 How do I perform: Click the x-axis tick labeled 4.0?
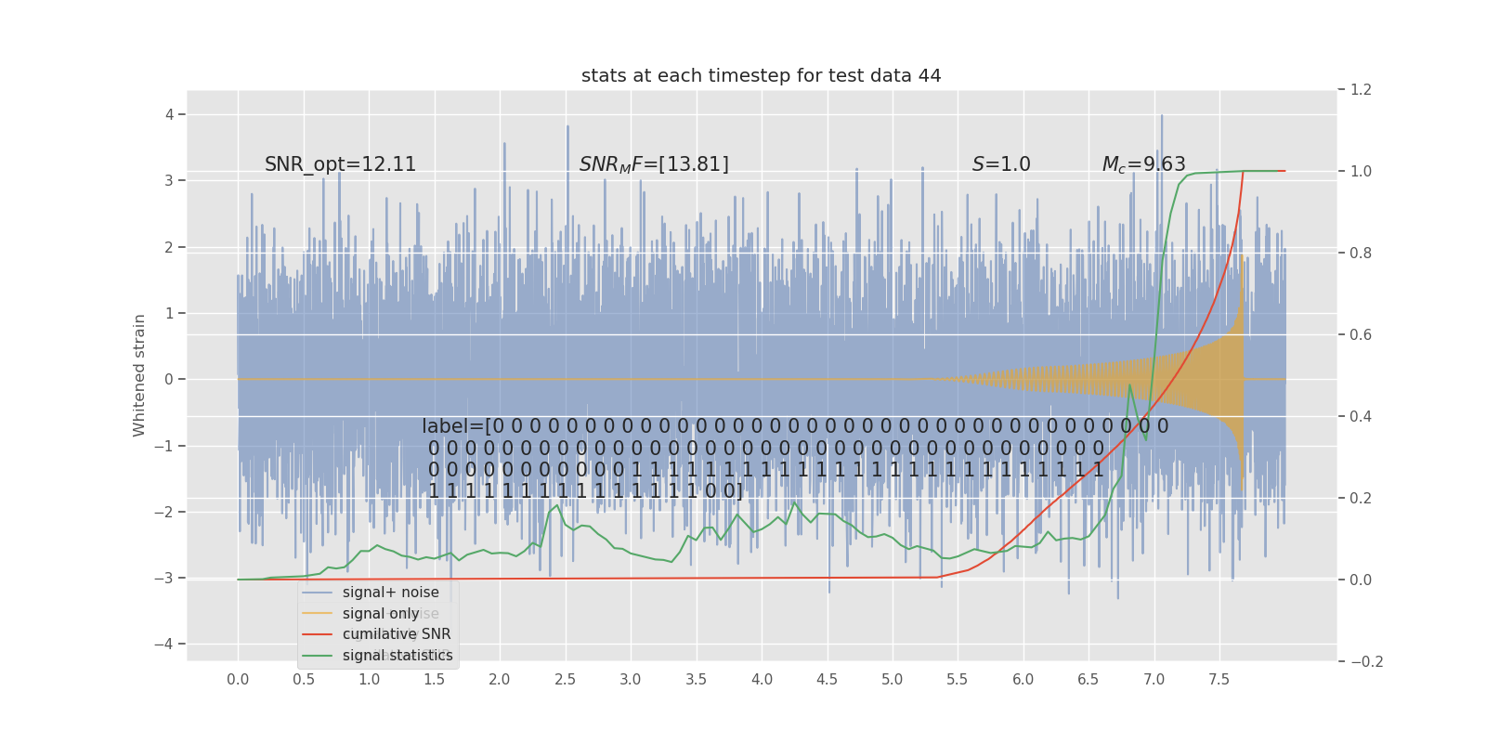[761, 680]
